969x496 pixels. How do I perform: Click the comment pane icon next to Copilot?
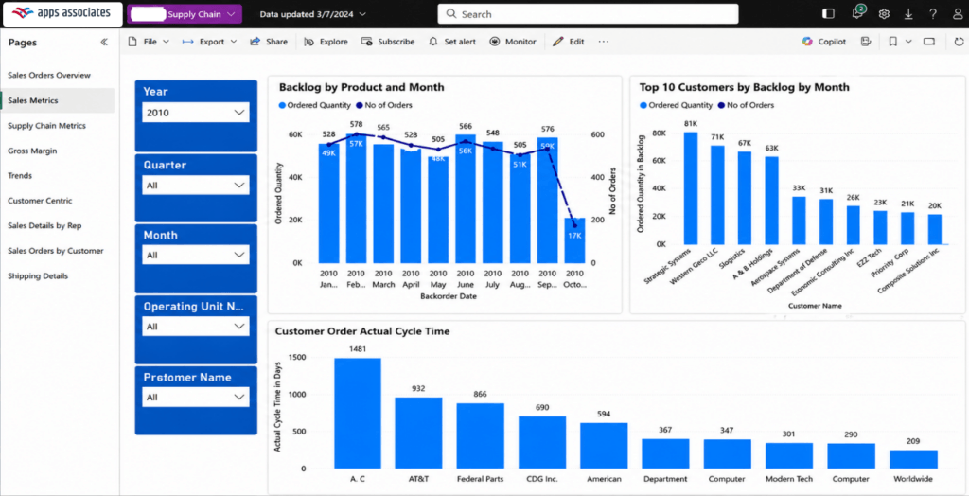[866, 42]
